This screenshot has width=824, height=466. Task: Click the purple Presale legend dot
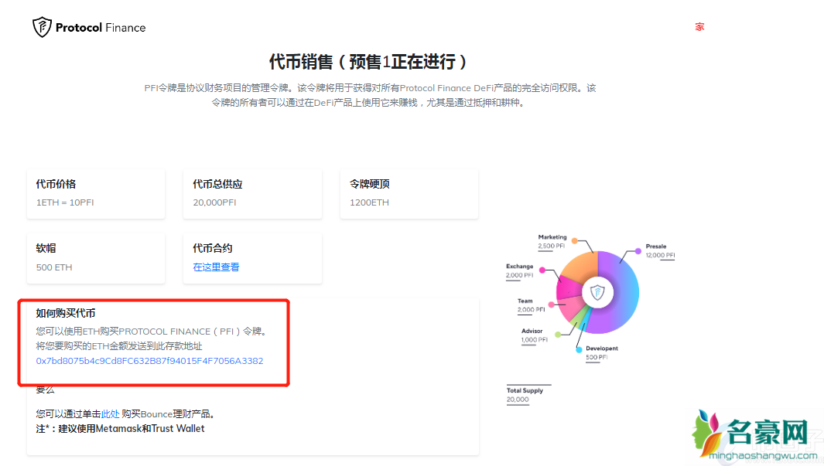638,250
